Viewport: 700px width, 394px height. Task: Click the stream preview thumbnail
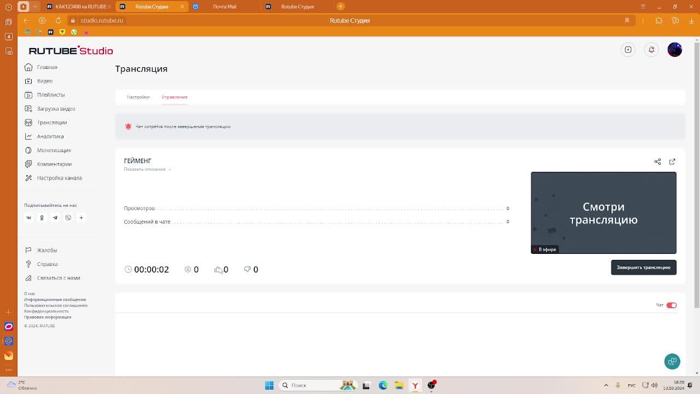604,213
